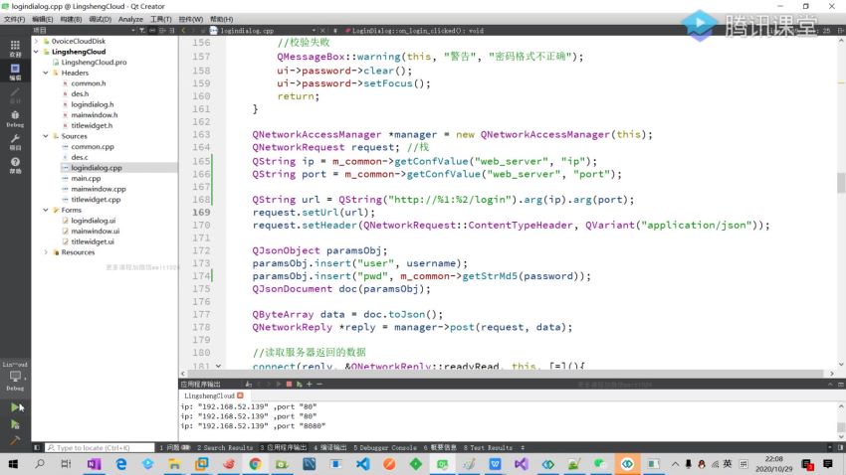The height and width of the screenshot is (475, 846).
Task: Stop the running application red square
Action: (x=289, y=384)
